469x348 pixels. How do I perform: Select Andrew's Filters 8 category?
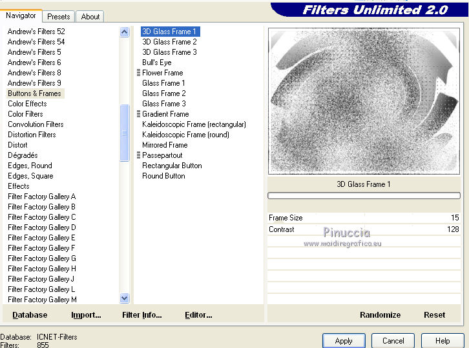click(34, 73)
